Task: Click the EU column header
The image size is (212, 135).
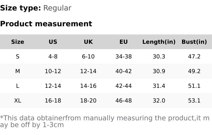Action: tap(124, 42)
